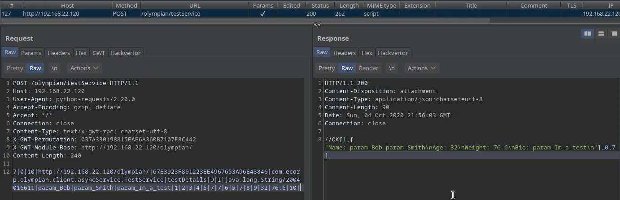620x200 pixels.
Task: Sort history by the MIME type column
Action: tap(381, 5)
